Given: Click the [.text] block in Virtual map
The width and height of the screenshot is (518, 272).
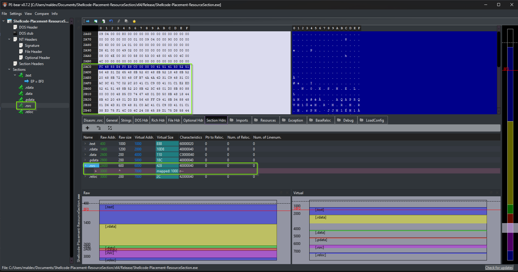Looking at the screenshot, I should (398, 211).
